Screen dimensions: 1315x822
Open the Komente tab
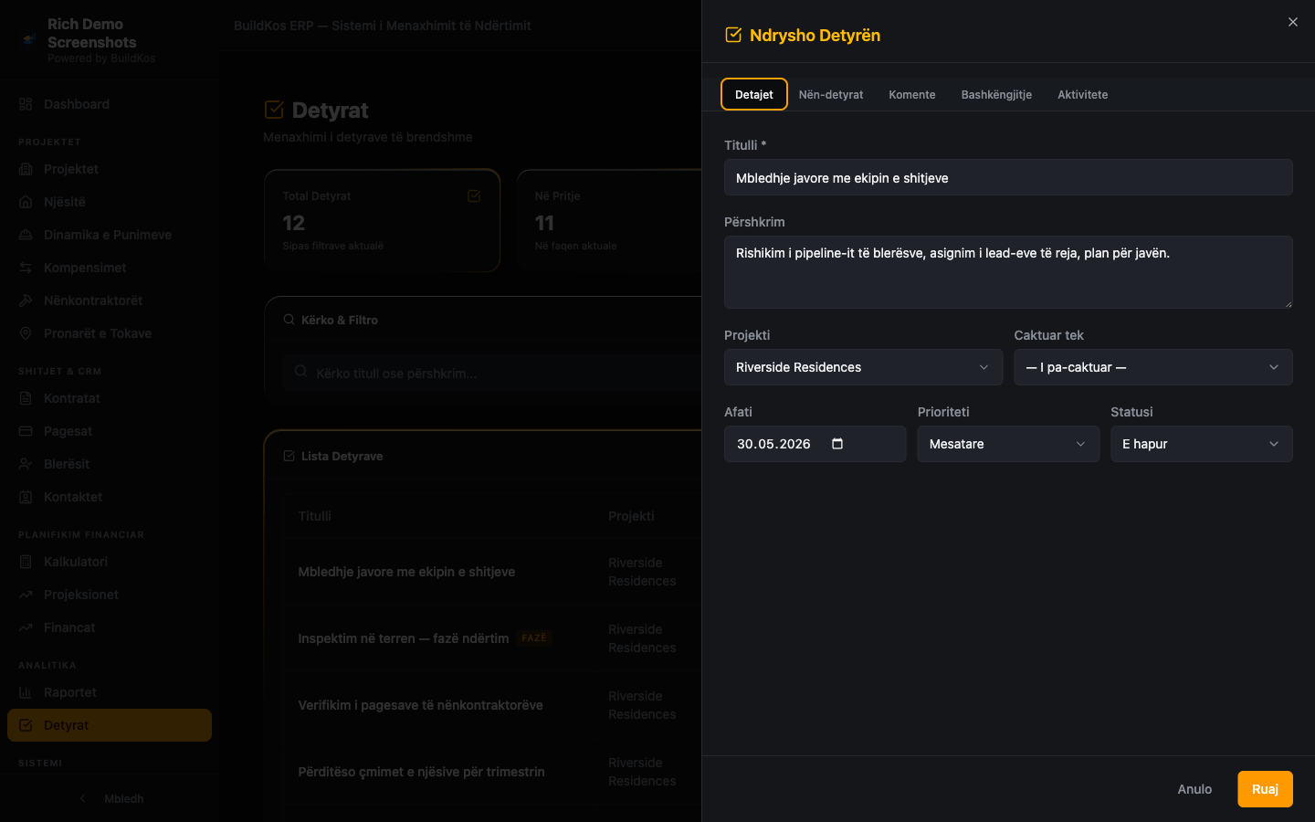pyautogui.click(x=912, y=94)
